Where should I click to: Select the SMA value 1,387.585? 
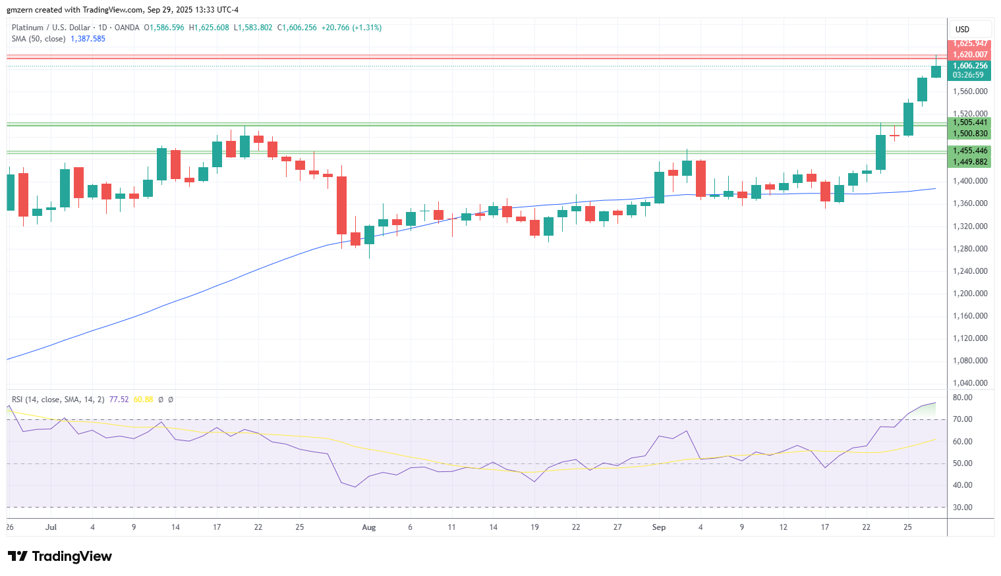[88, 39]
